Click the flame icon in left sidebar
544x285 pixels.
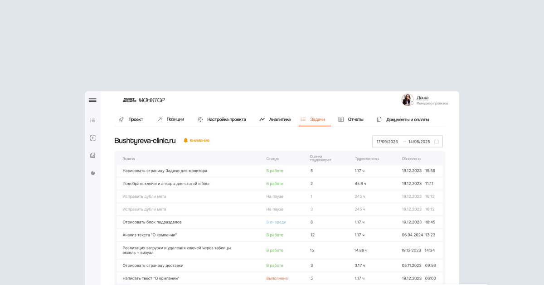pyautogui.click(x=92, y=173)
